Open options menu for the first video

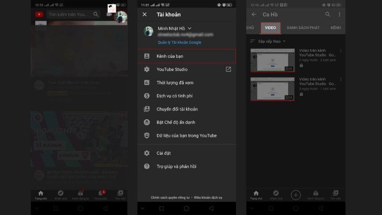[x=340, y=51]
